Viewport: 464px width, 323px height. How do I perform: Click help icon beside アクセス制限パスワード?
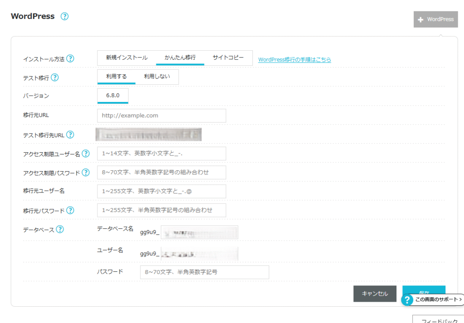coord(86,173)
